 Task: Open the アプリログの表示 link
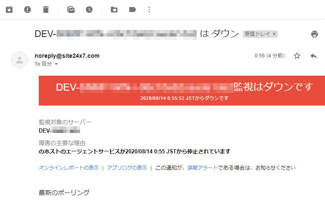127,168
